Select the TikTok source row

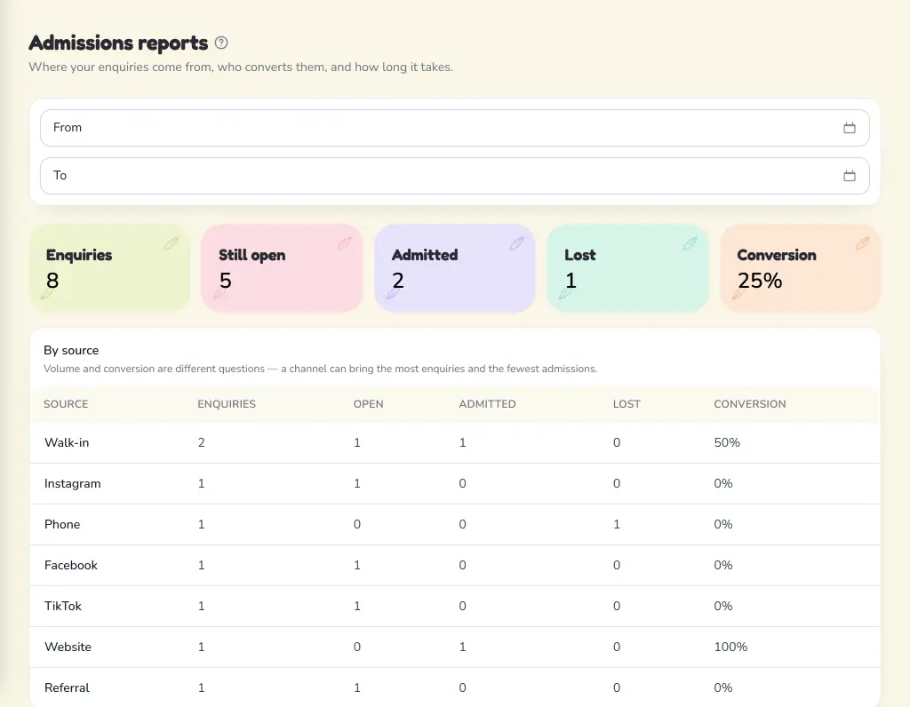click(454, 606)
